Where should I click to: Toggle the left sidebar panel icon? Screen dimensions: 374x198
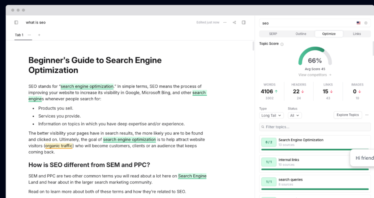(x=16, y=22)
